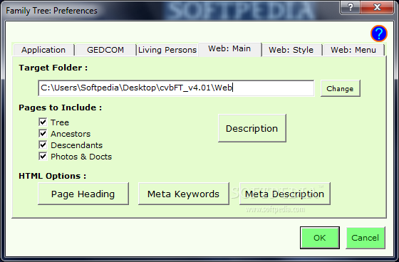Viewport: 399px width, 262px height.
Task: Open the GEDCOM tab
Action: click(x=105, y=50)
